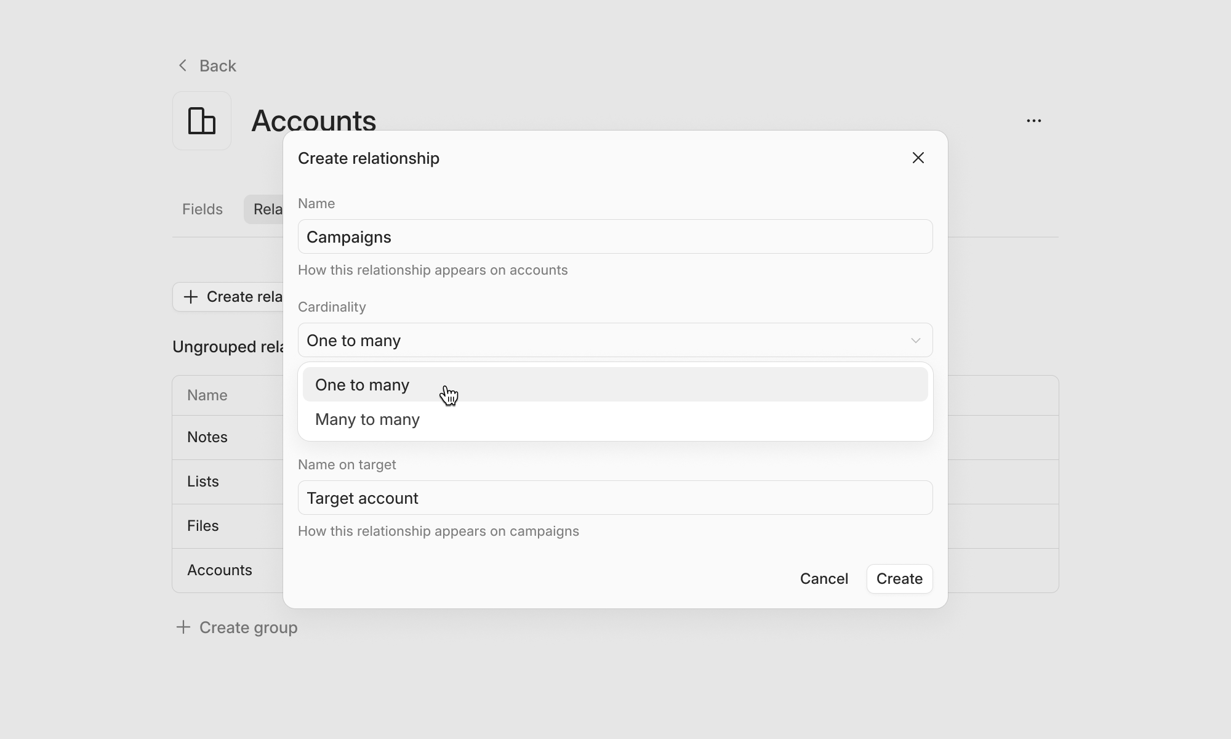Click the plus icon beside Create group

coord(183,627)
